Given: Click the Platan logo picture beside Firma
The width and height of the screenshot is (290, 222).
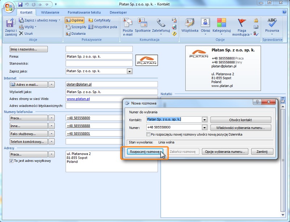Looking at the screenshot, I should point(147,60).
